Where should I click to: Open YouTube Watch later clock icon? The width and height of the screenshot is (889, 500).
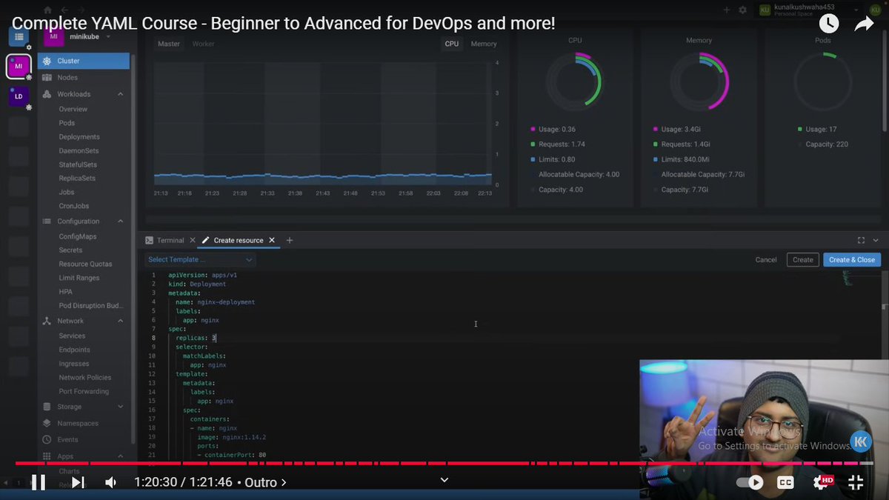tap(828, 24)
